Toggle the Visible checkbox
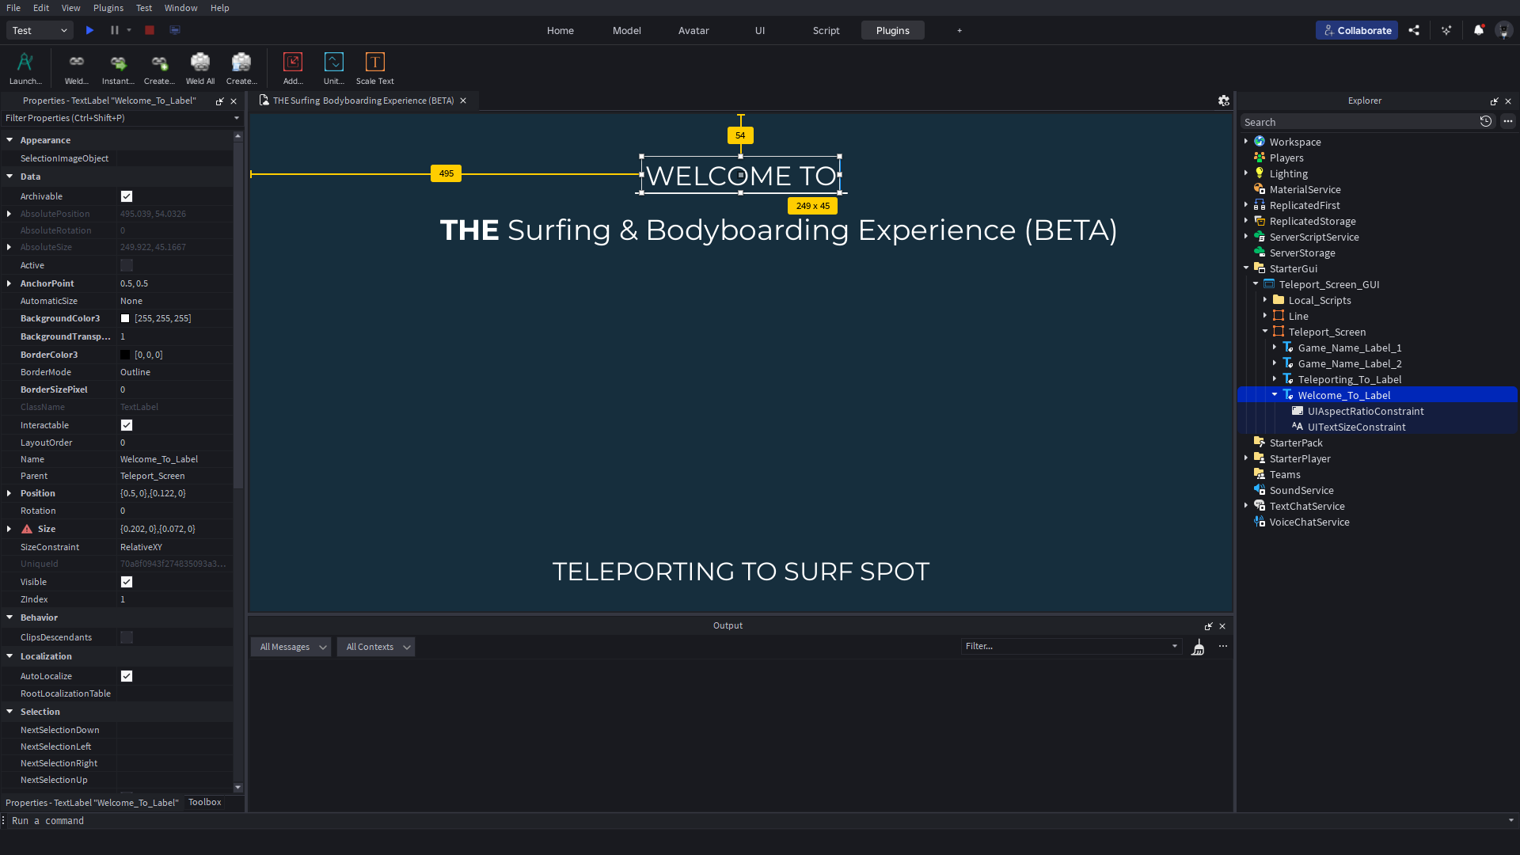Screen dimensions: 1520x855 click(127, 582)
